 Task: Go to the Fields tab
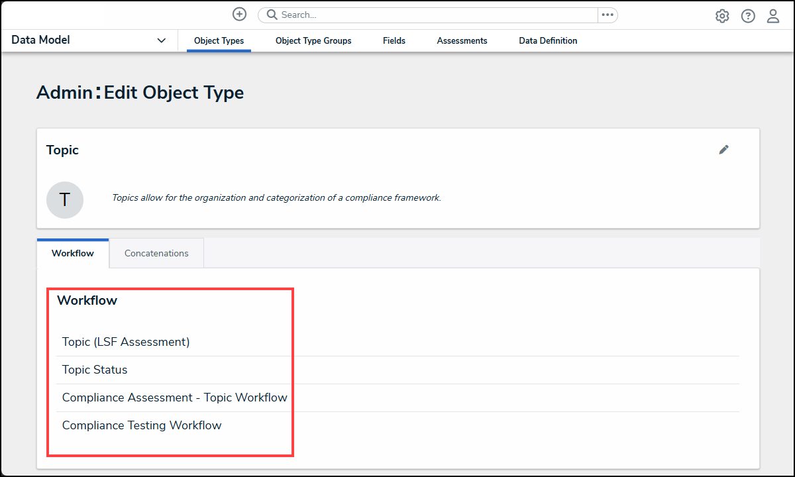[394, 41]
